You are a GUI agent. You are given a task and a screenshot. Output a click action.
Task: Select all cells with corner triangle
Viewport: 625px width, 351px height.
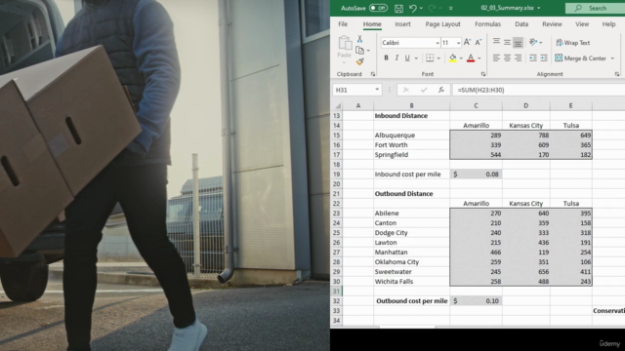[x=338, y=106]
